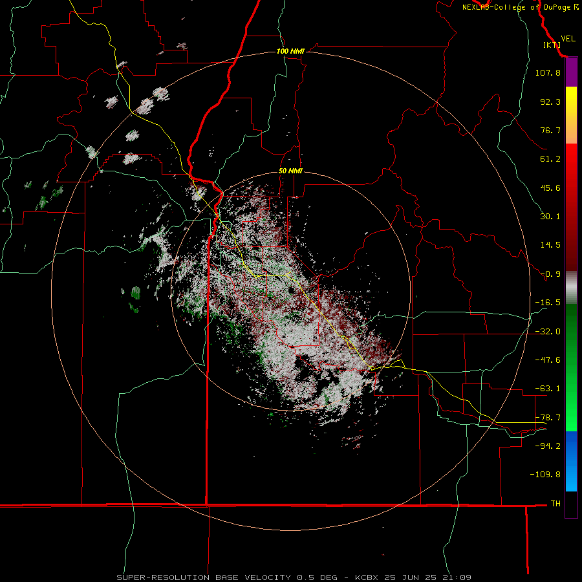Click the 107.8 legend value
This screenshot has height=582, width=582.
pos(548,72)
